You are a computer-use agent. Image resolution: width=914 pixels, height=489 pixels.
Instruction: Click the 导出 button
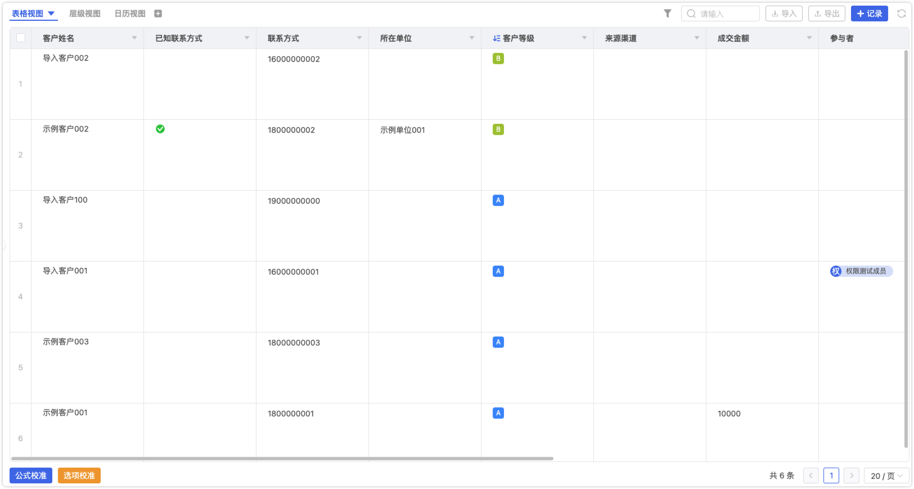coord(827,14)
